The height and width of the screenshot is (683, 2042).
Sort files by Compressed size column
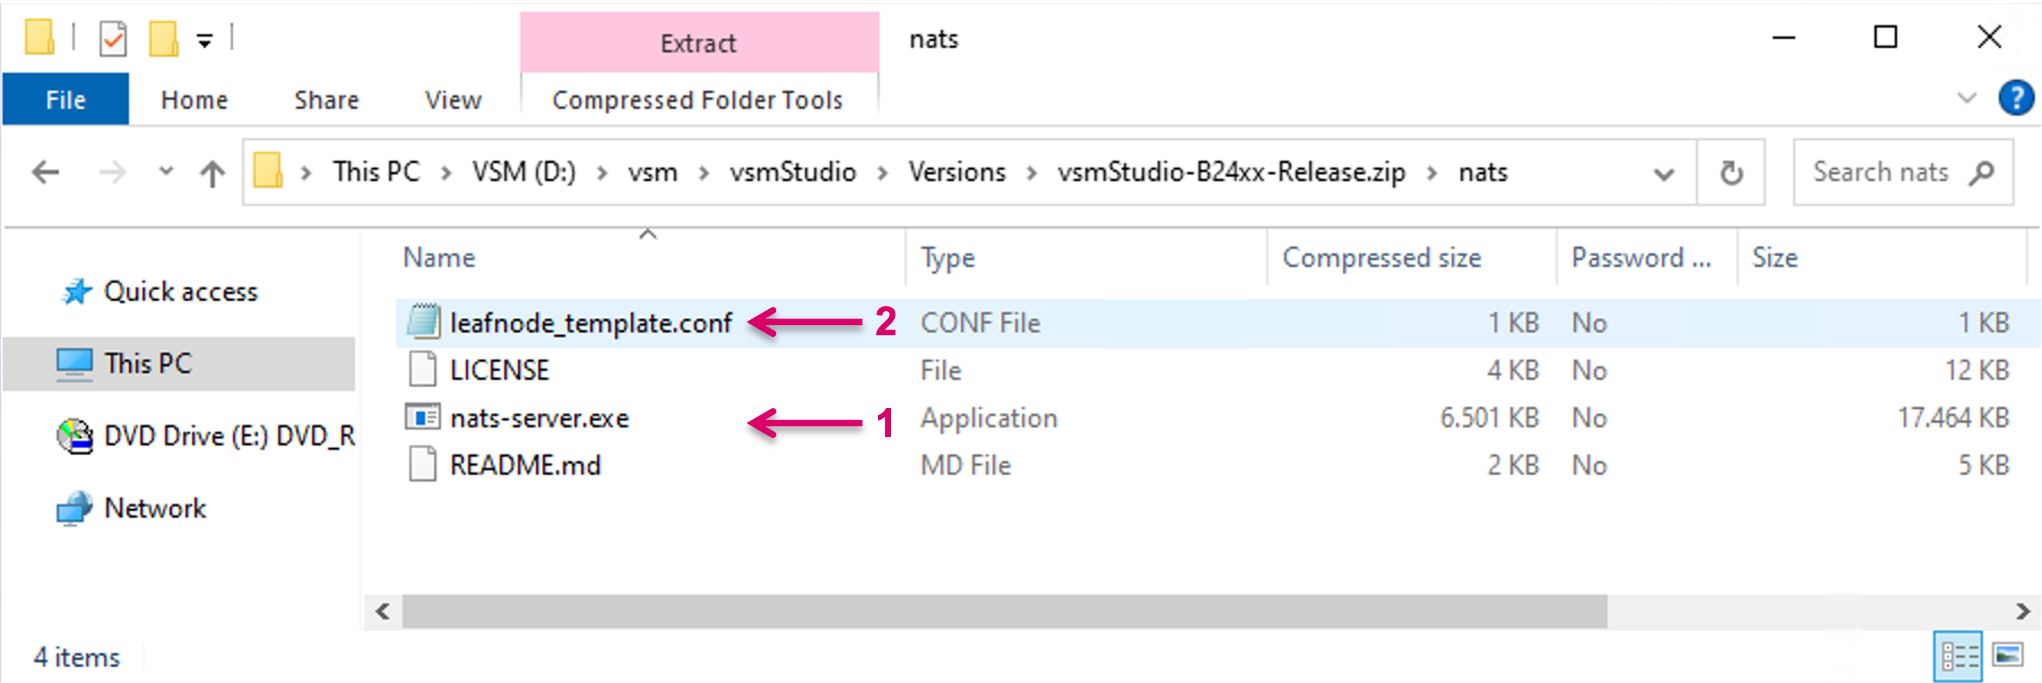[1381, 257]
